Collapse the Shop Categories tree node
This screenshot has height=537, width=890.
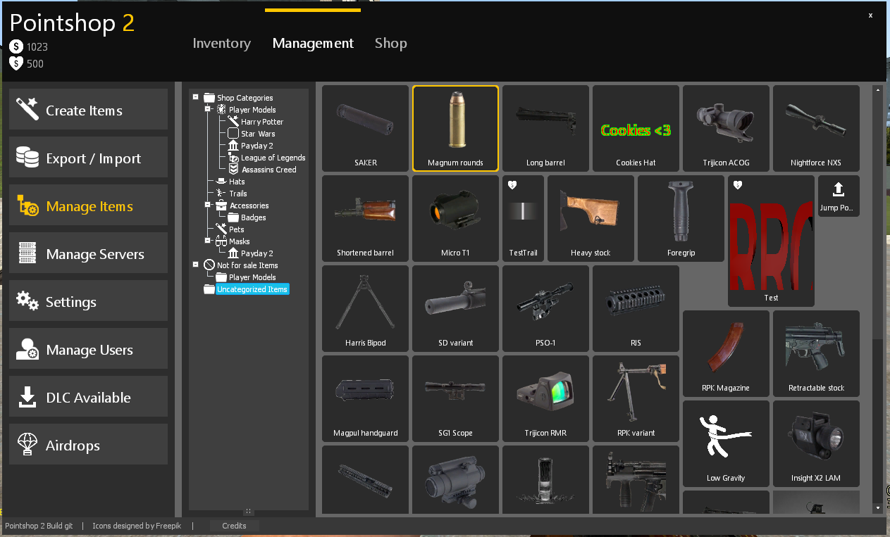click(x=196, y=98)
